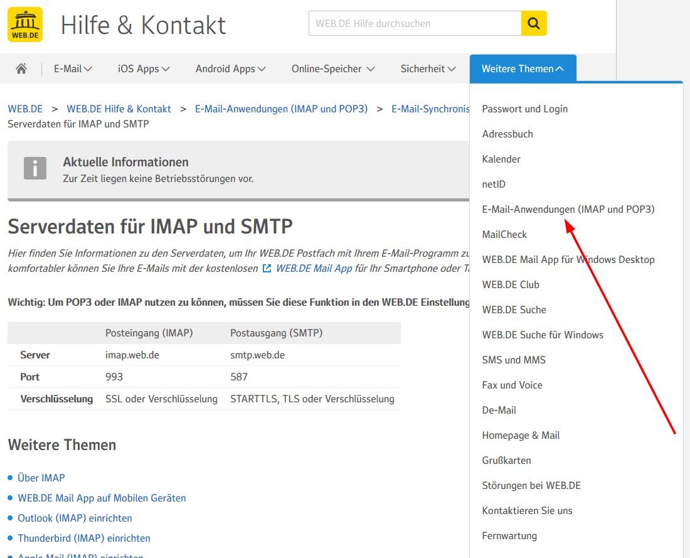
Task: Collapse the Weitere Themen dropdown tab
Action: coord(523,68)
